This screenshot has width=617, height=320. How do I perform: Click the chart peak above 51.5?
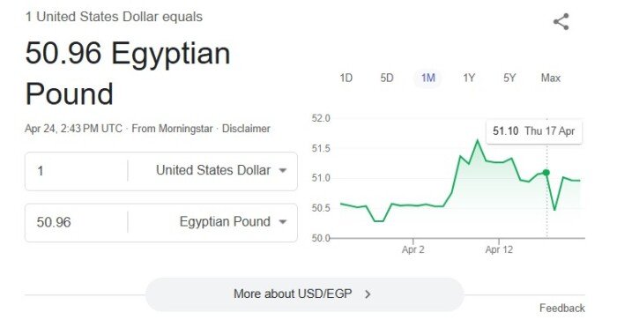coord(478,140)
